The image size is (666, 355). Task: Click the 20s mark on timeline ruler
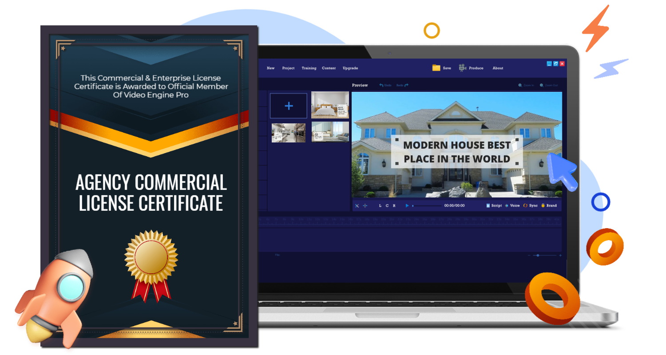(384, 219)
